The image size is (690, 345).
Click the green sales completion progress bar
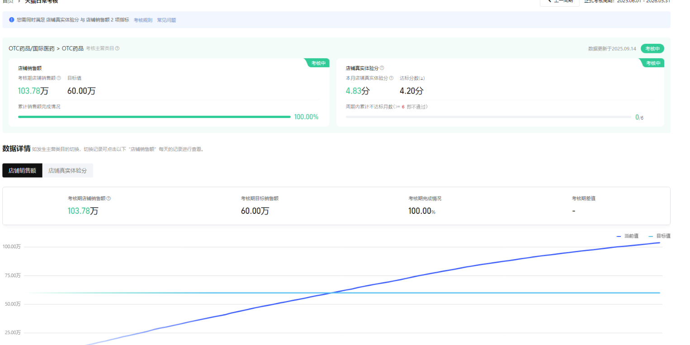tap(154, 117)
